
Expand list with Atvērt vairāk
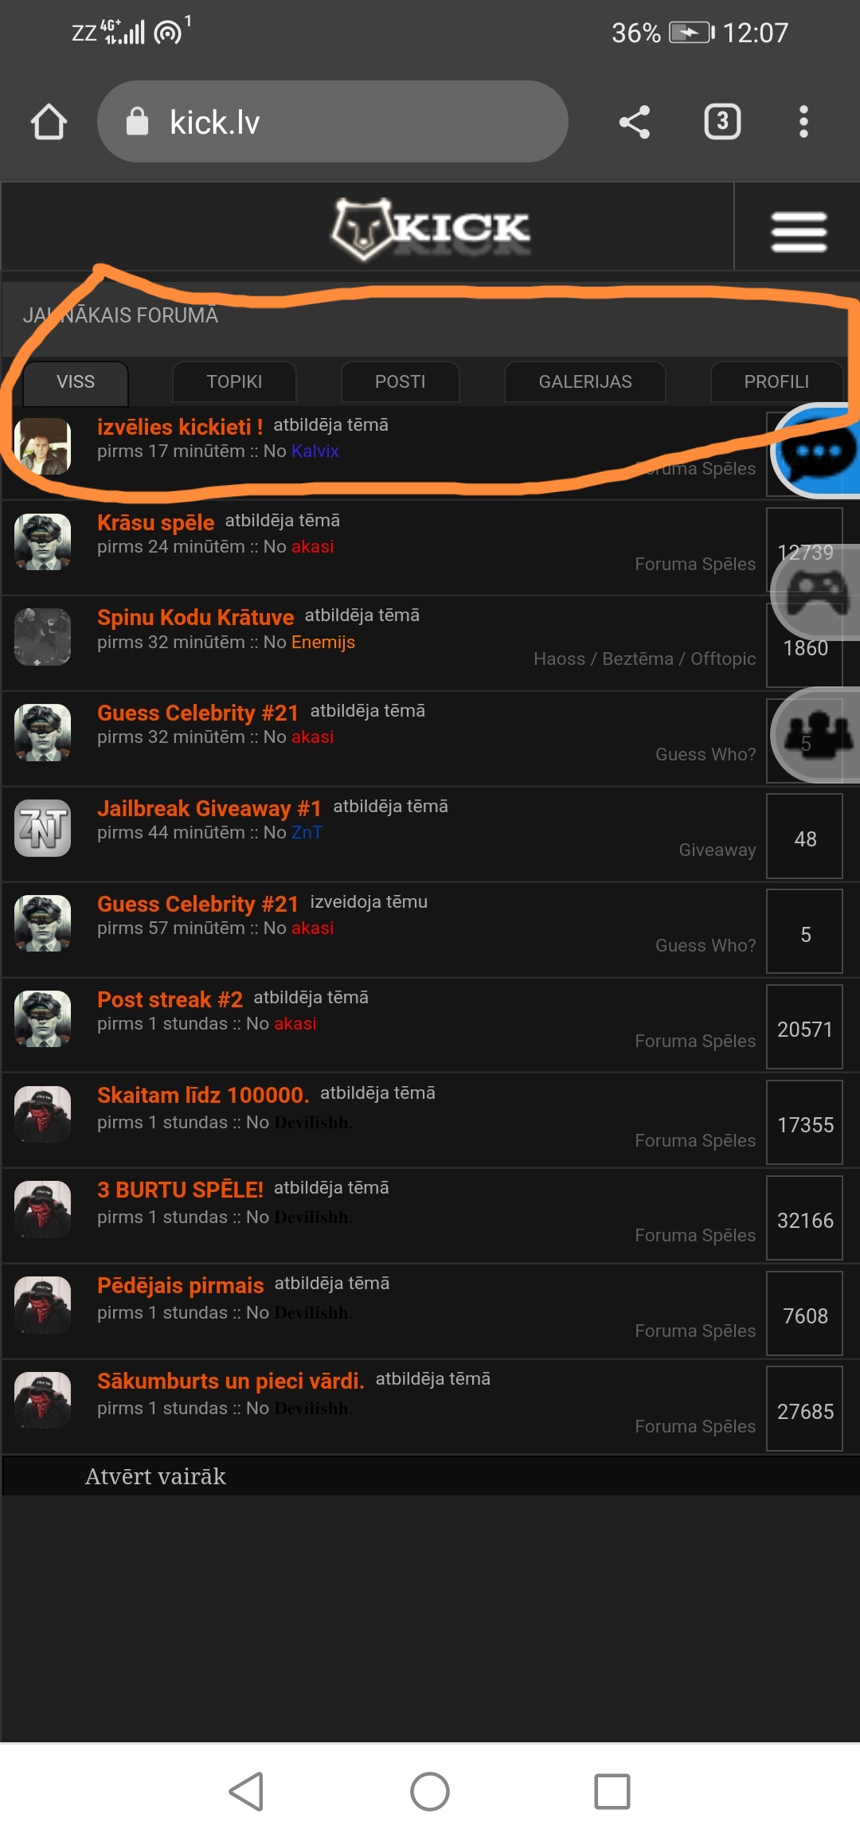tap(155, 1476)
